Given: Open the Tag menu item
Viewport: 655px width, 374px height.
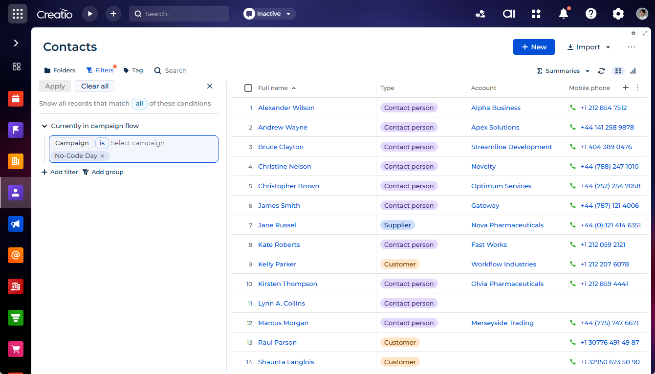Looking at the screenshot, I should pyautogui.click(x=133, y=70).
